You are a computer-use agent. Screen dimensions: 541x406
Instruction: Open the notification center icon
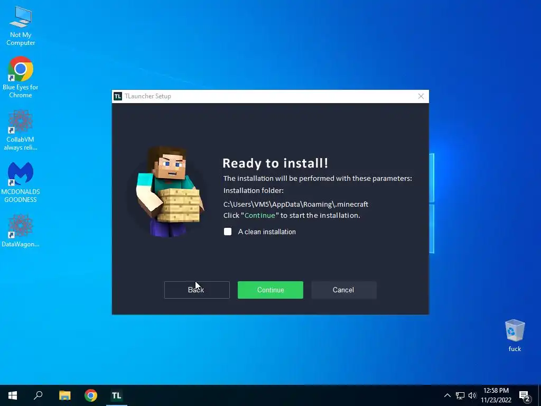(525, 395)
